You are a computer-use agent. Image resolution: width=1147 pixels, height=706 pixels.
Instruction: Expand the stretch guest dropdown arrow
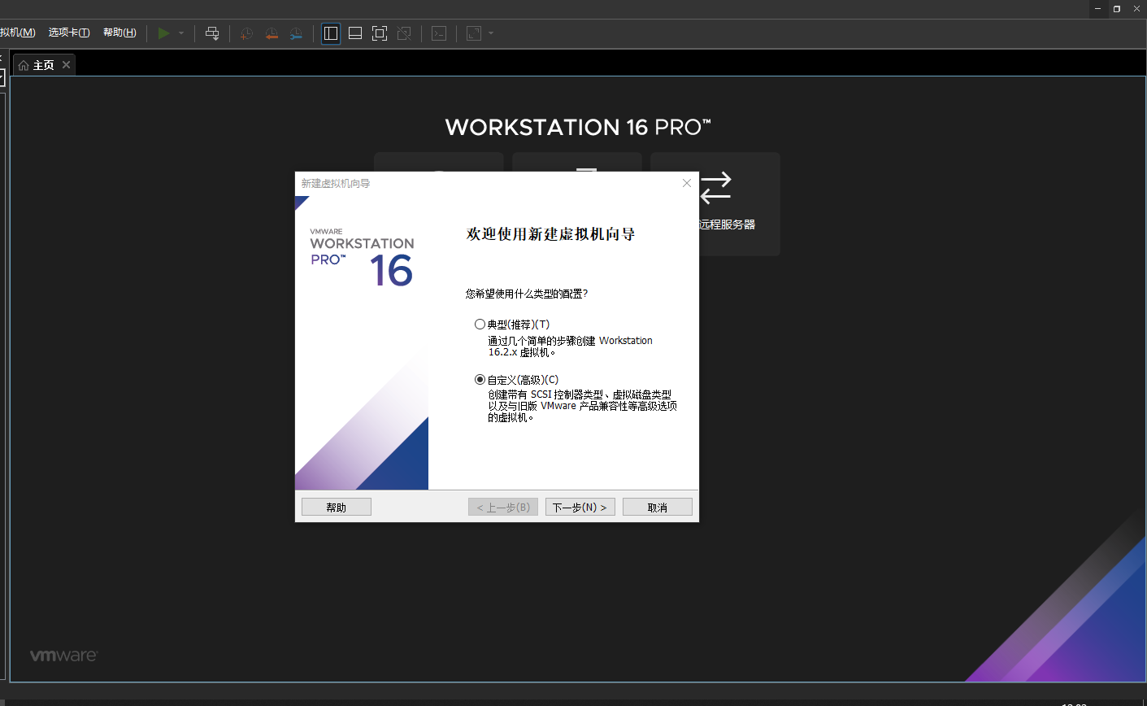491,33
